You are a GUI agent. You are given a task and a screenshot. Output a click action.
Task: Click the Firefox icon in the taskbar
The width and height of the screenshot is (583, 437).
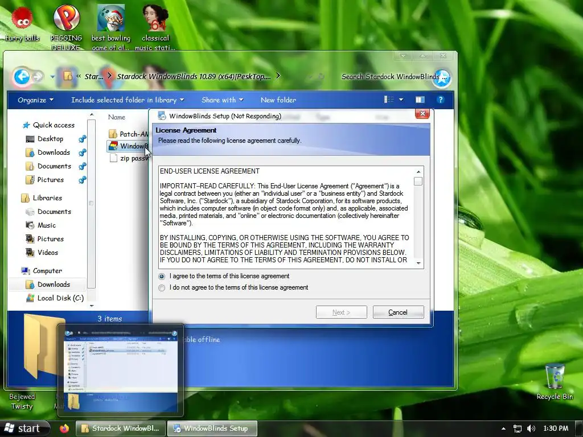click(64, 428)
